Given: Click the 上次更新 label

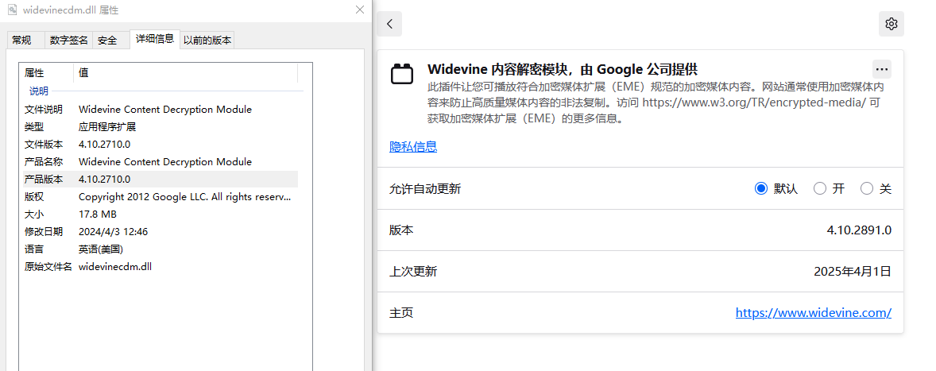Looking at the screenshot, I should pyautogui.click(x=413, y=272).
